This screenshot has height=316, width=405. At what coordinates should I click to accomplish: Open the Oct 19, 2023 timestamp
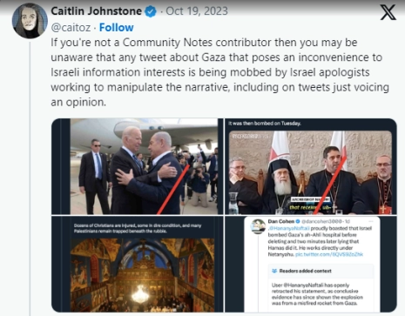pos(197,11)
